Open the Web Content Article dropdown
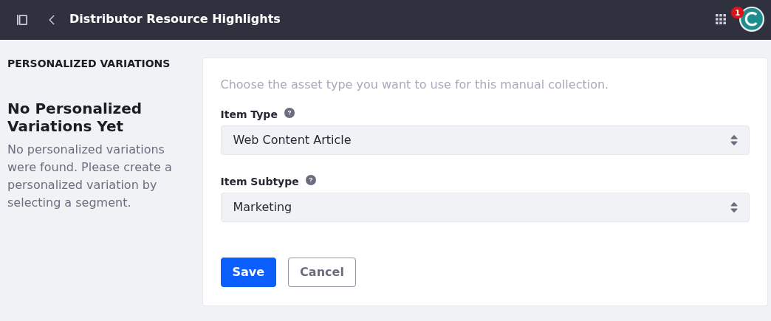Viewport: 771px width, 321px height. click(x=484, y=140)
